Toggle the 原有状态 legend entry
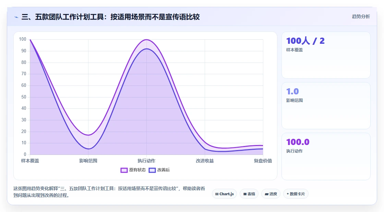This screenshot has width=384, height=212. pos(133,170)
